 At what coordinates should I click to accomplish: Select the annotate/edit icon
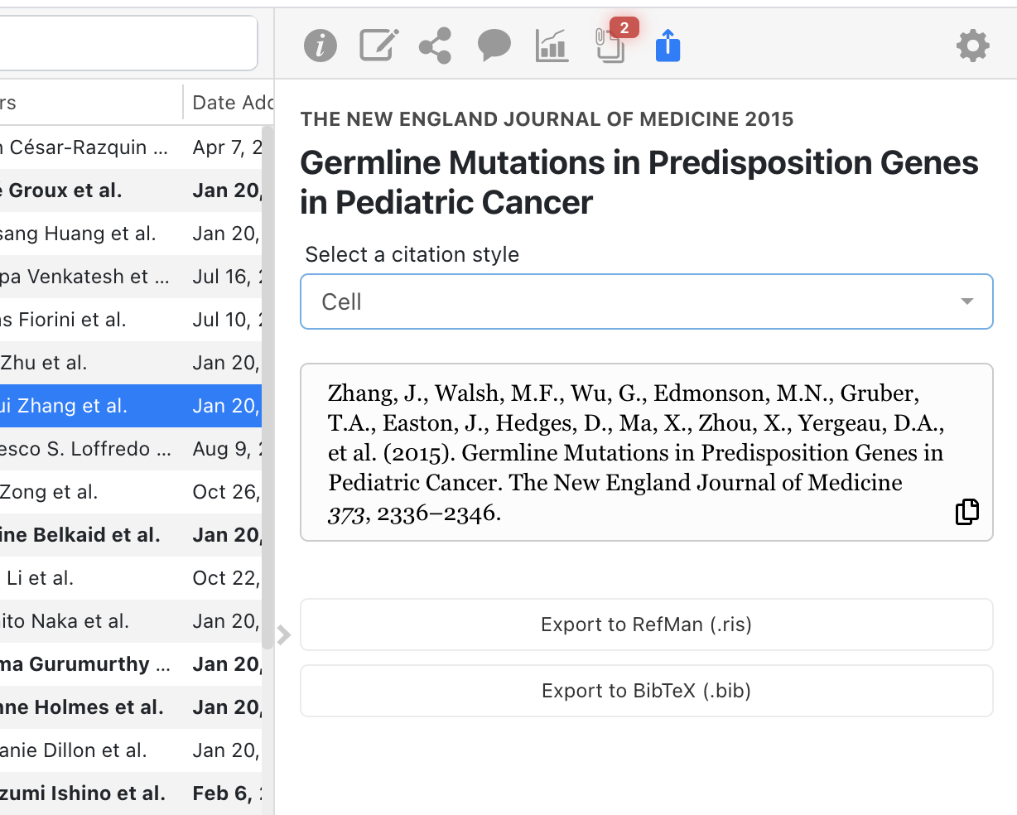pos(378,46)
